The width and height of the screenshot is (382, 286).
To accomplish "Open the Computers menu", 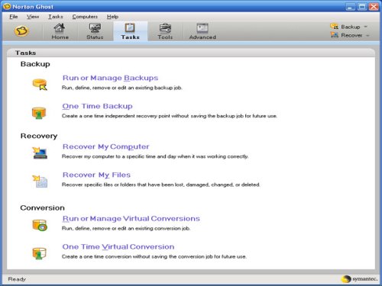I will 85,17.
